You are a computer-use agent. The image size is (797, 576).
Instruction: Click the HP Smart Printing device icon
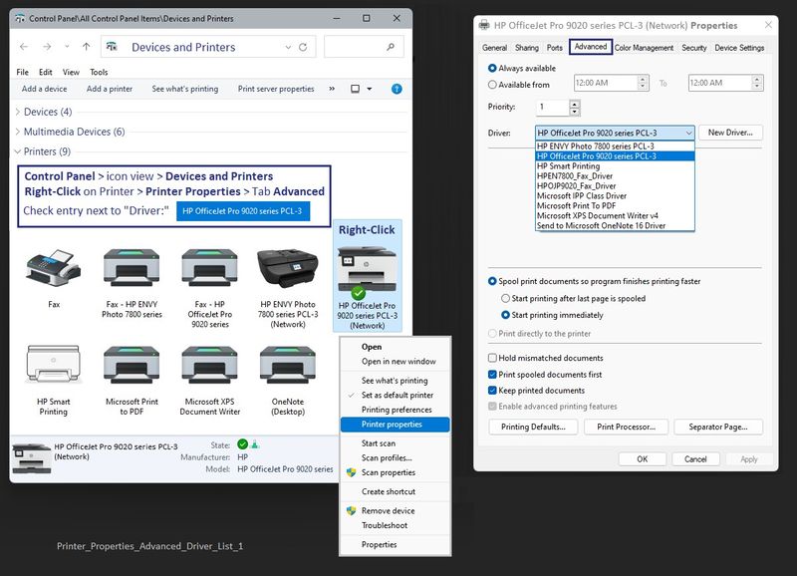click(x=54, y=366)
